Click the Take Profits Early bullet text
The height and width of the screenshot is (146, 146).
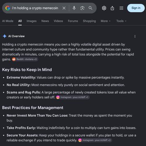71,128
